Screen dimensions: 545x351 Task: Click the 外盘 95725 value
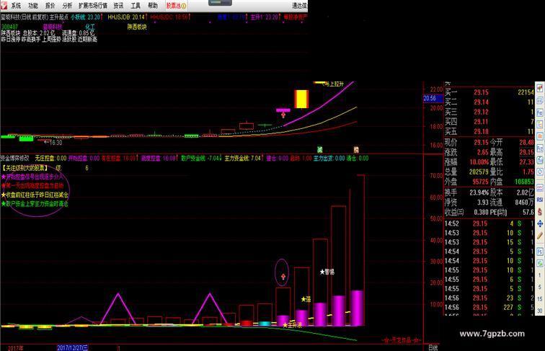click(480, 182)
